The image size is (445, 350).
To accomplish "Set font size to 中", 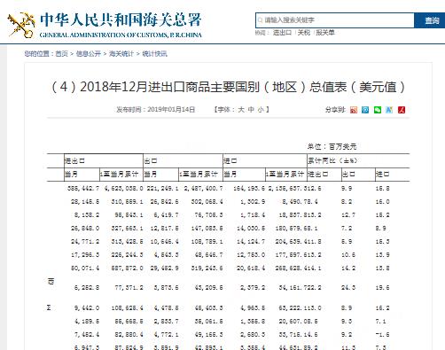I will coord(251,110).
